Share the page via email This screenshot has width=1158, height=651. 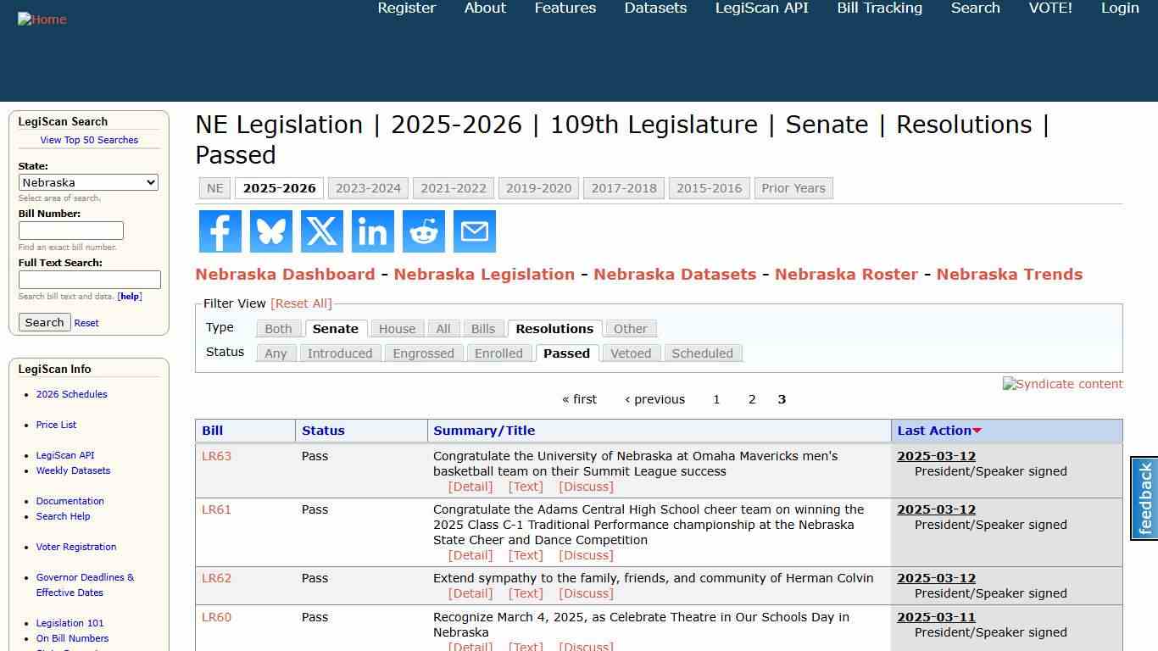pyautogui.click(x=474, y=231)
